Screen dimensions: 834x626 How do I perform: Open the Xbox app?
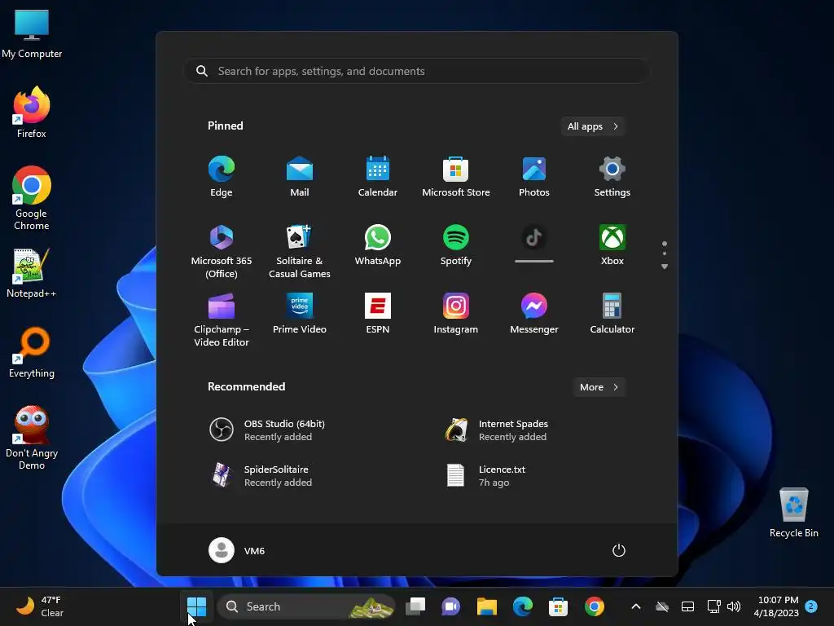(x=612, y=245)
